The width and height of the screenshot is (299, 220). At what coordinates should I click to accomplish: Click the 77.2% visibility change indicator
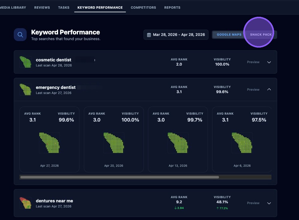click(222, 208)
